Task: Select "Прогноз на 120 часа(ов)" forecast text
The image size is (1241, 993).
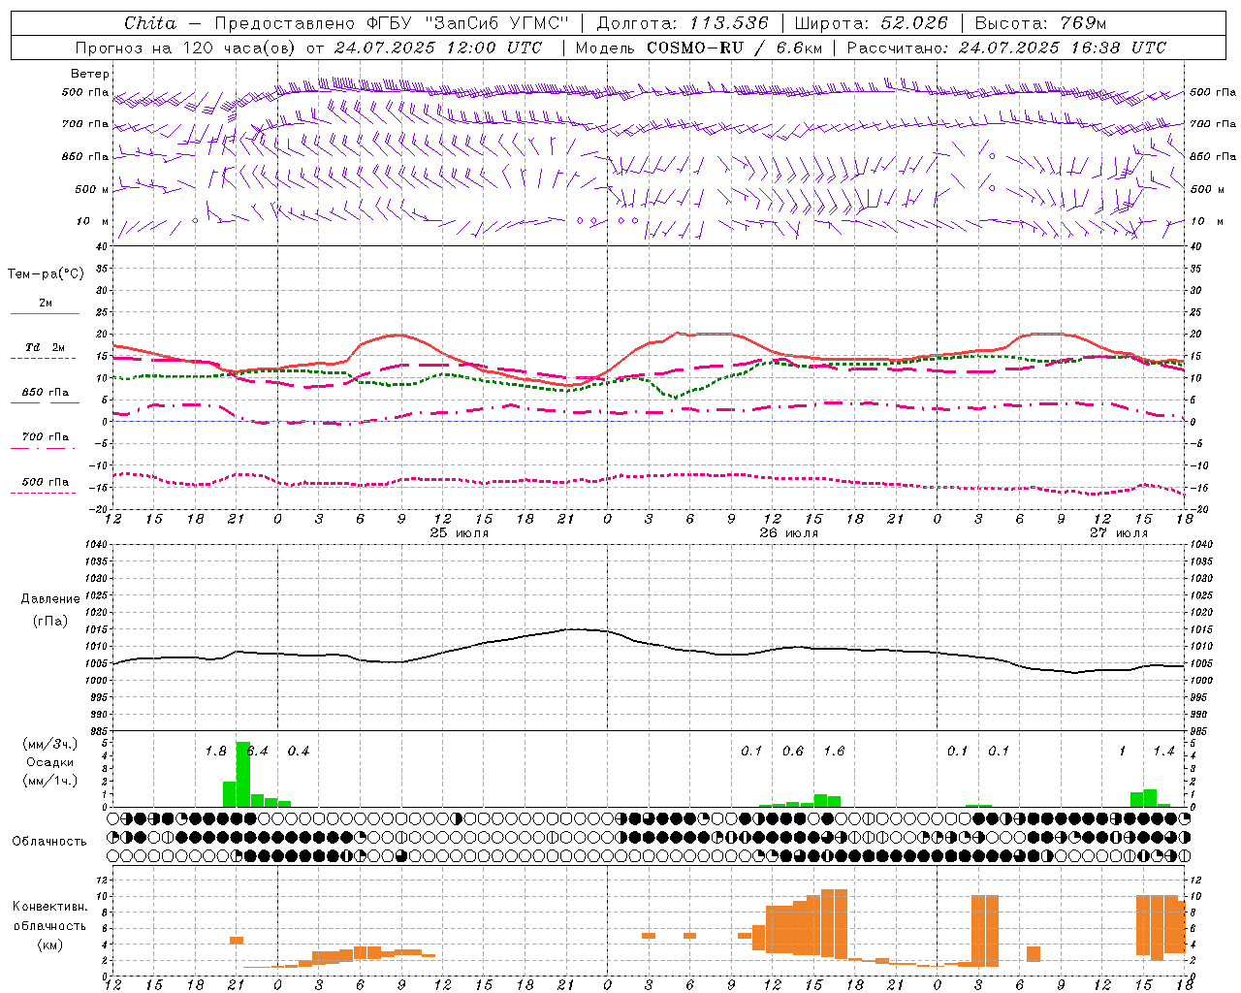Action: (186, 48)
